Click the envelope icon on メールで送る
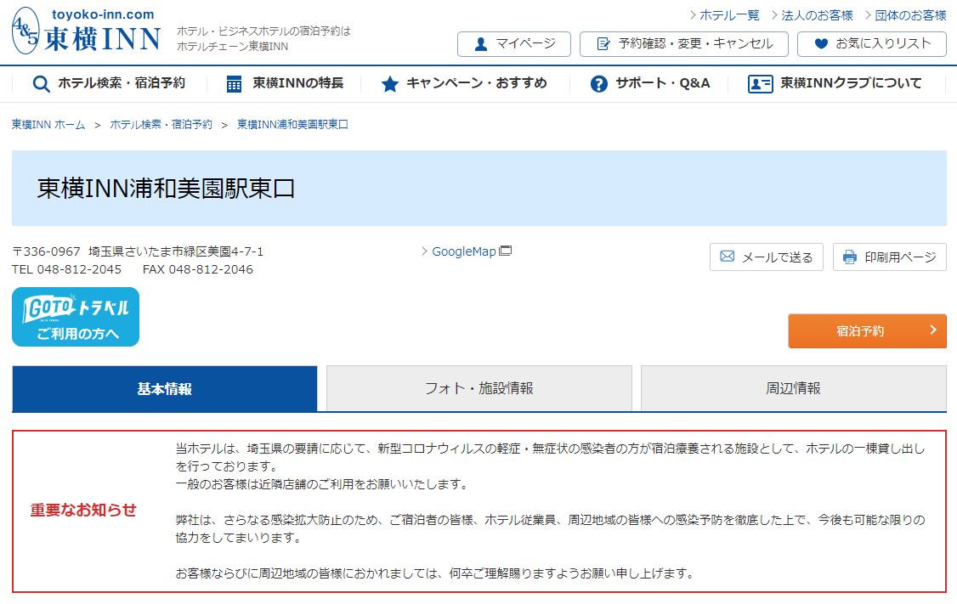Screen dimensions: 957x604 (727, 257)
